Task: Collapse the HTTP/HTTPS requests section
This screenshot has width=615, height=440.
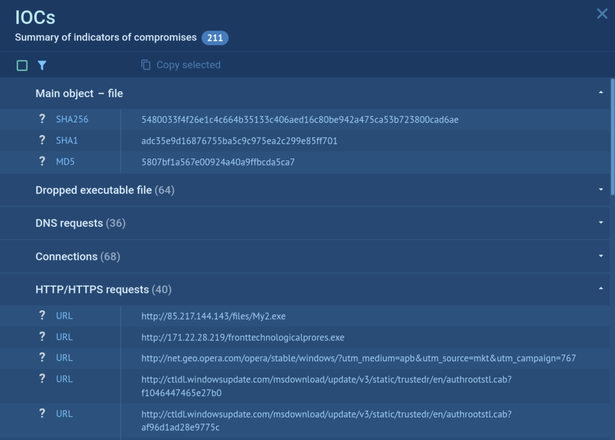Action: click(x=601, y=289)
